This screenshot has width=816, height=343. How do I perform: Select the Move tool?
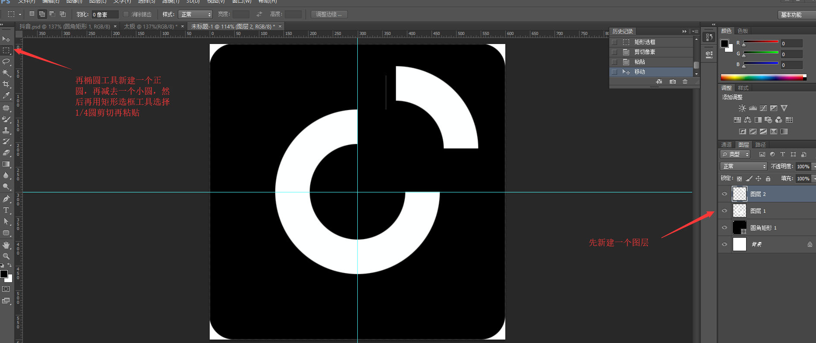pyautogui.click(x=6, y=39)
